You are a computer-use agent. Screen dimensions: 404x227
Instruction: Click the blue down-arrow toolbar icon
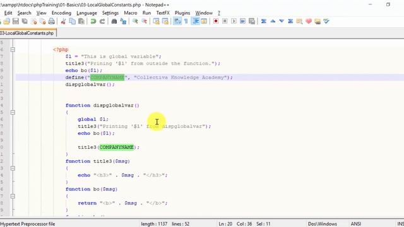click(282, 21)
